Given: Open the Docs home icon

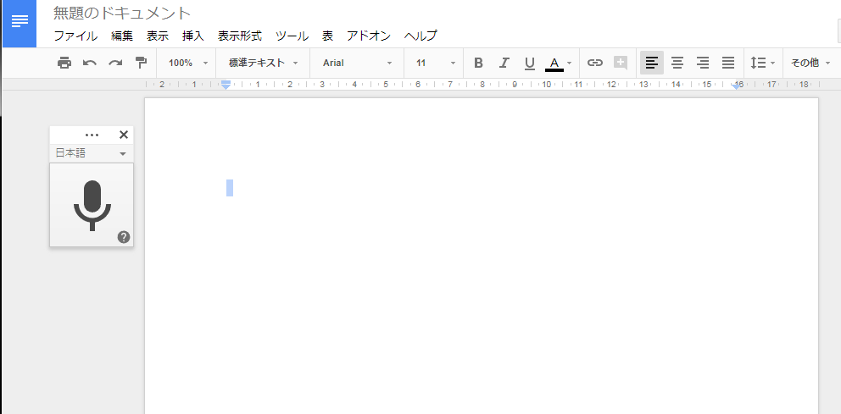Looking at the screenshot, I should [19, 23].
